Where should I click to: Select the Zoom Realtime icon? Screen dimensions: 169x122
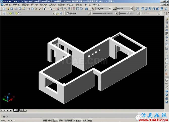pyautogui.click(x=62, y=9)
